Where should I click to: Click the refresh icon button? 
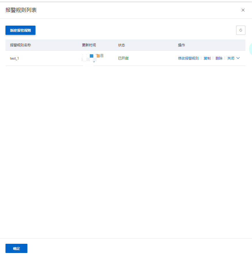click(x=240, y=30)
